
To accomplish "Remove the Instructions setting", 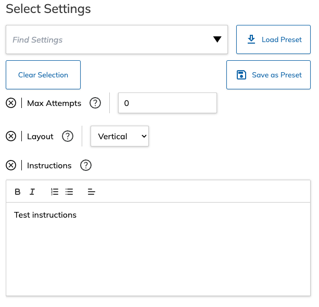I will click(x=11, y=165).
